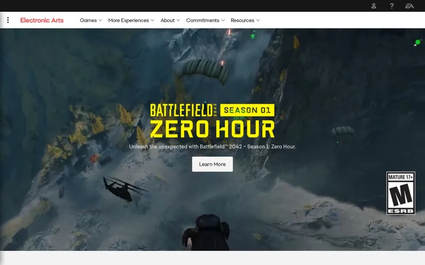Viewport: 425px width, 265px height.
Task: Click the Zero Hour title text
Action: click(x=212, y=129)
